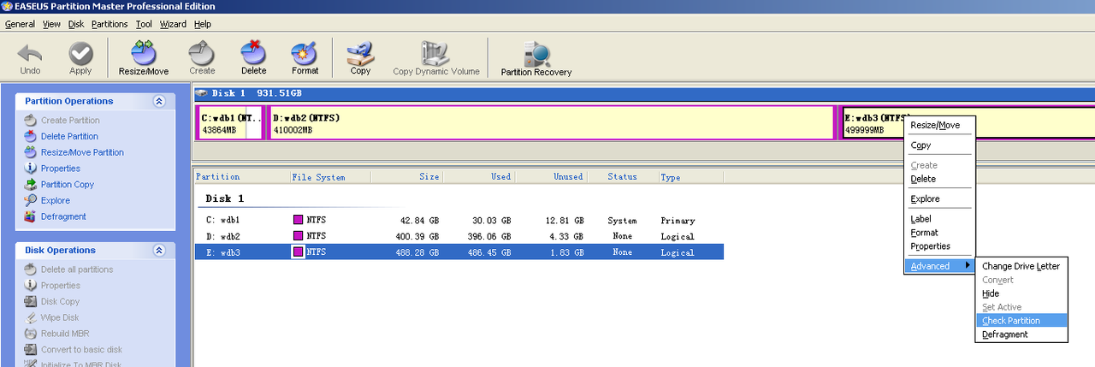Select Hide in the Advanced submenu
1095x367 pixels.
coord(1021,293)
